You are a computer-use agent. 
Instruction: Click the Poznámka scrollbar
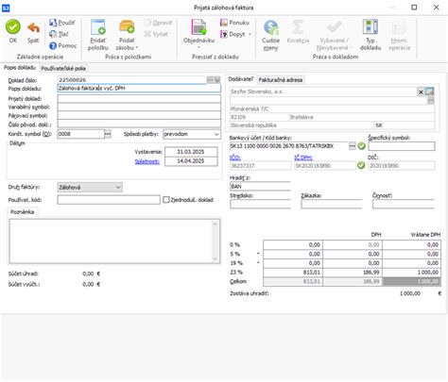pos(215,241)
